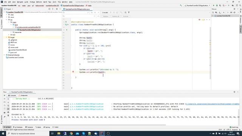242x136 pixels.
Task: Click the print icon in console toolbar
Action: 8,112
